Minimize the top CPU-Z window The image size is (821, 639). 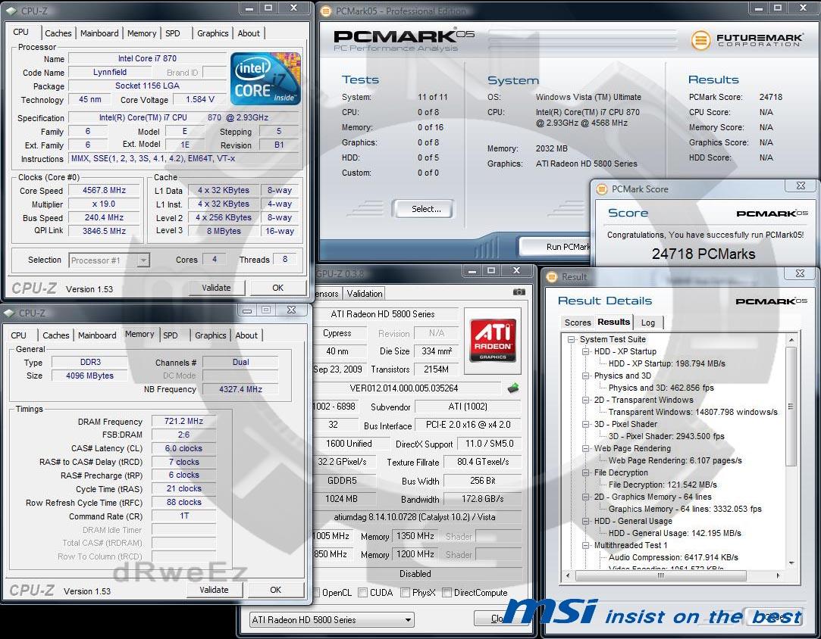pos(249,8)
